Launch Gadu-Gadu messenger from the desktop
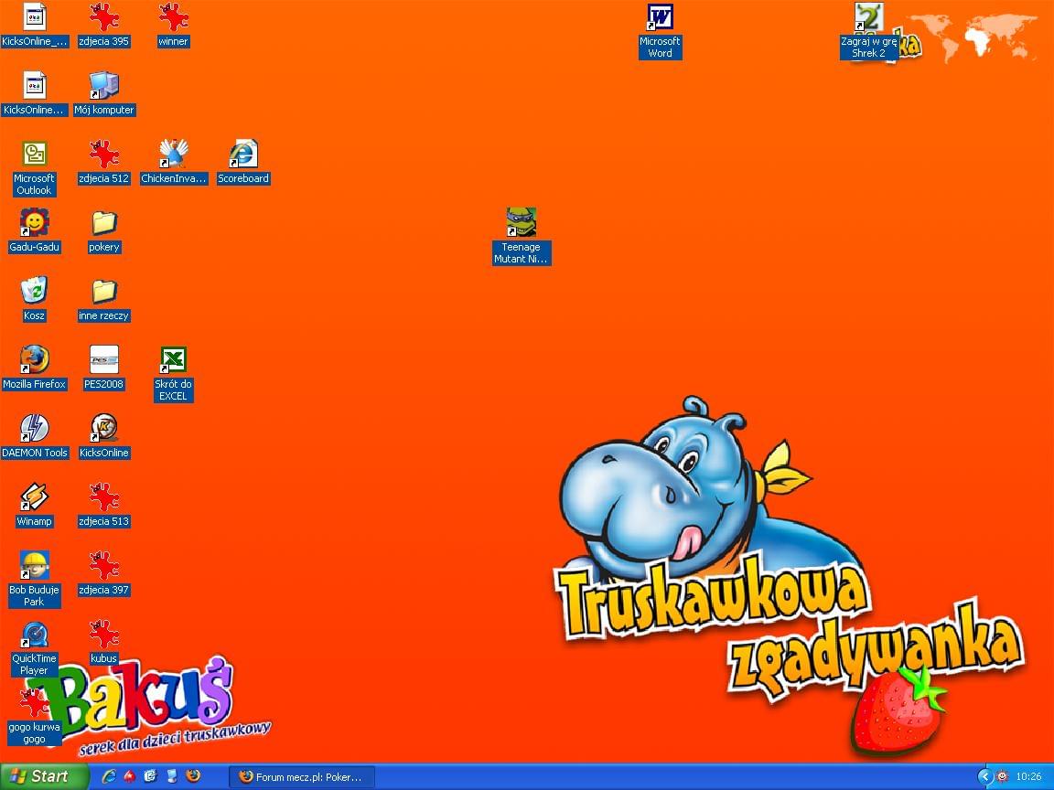Image resolution: width=1054 pixels, height=790 pixels. [34, 230]
